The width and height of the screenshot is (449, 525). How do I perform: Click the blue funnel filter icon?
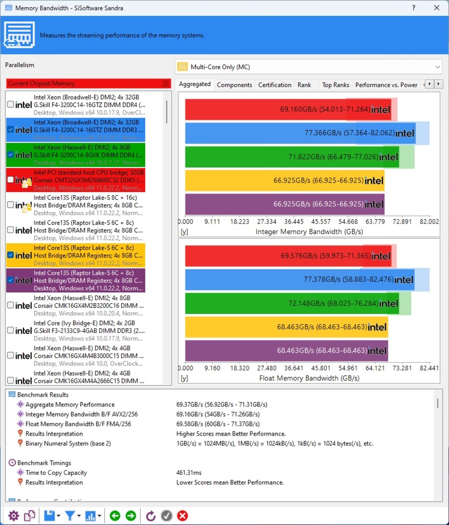(x=70, y=516)
